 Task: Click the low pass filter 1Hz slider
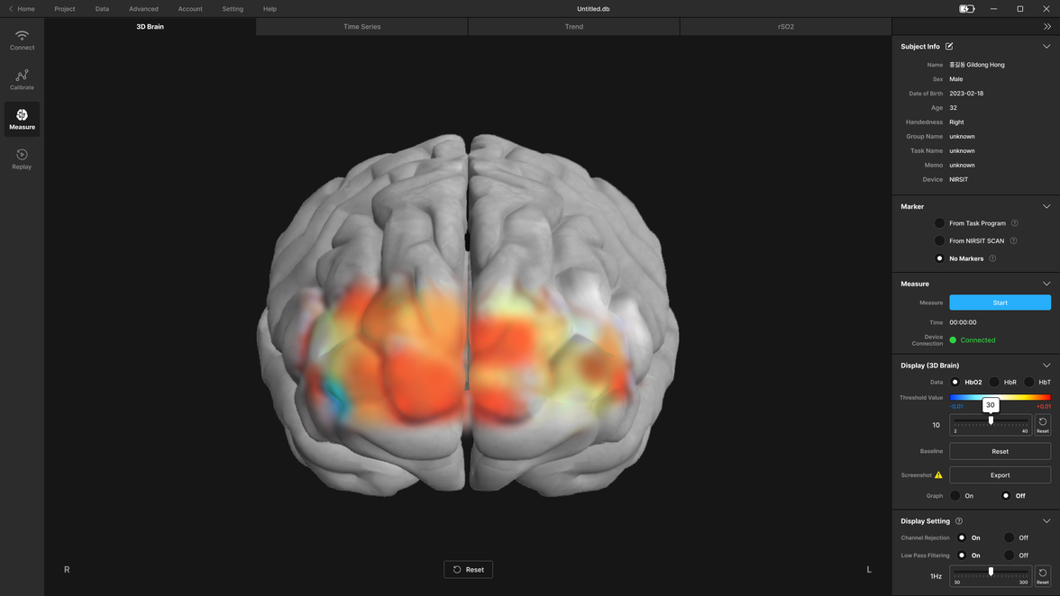click(x=991, y=572)
